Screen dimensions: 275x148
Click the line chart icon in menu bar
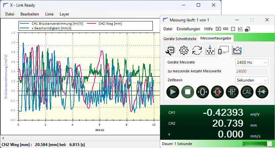[x=240, y=29]
